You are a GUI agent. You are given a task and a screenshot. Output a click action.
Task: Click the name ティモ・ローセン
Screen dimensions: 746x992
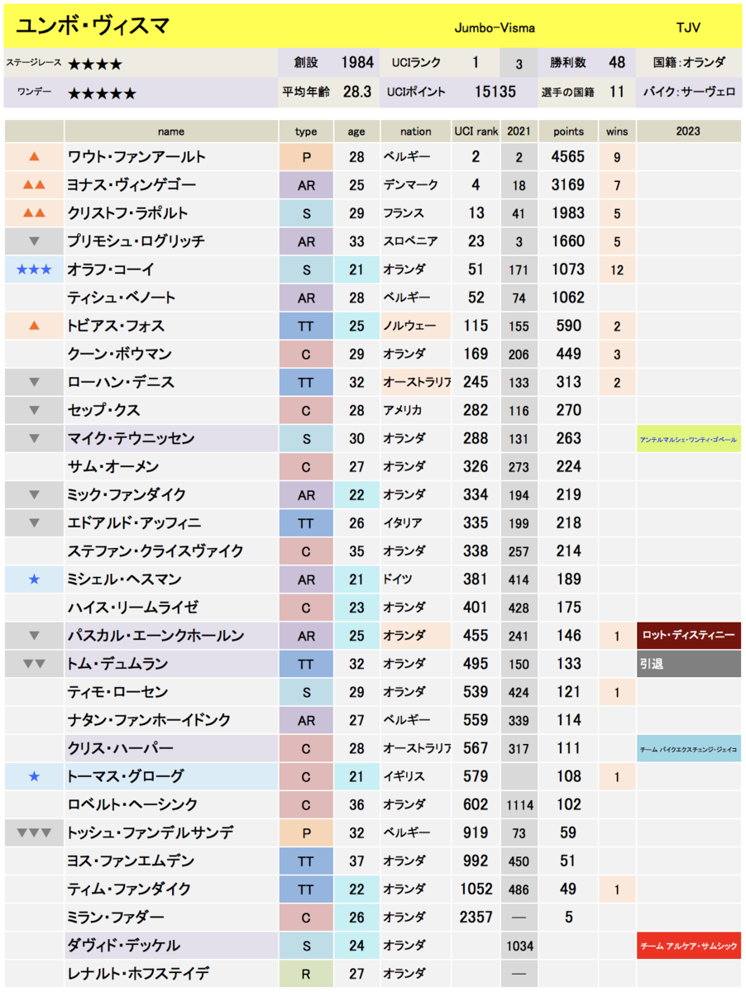[117, 692]
